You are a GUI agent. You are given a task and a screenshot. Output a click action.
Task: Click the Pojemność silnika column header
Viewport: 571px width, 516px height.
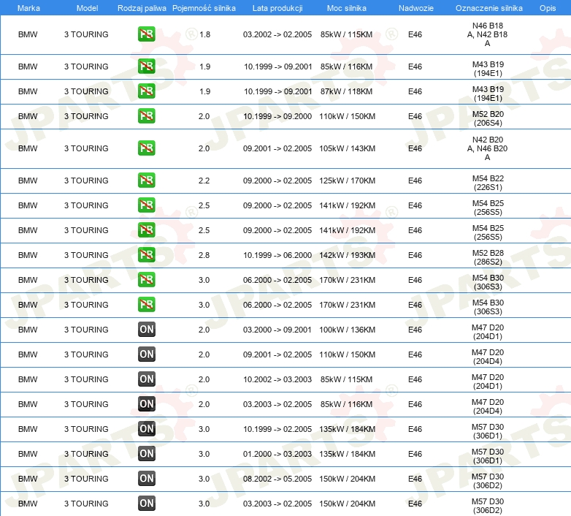point(204,7)
